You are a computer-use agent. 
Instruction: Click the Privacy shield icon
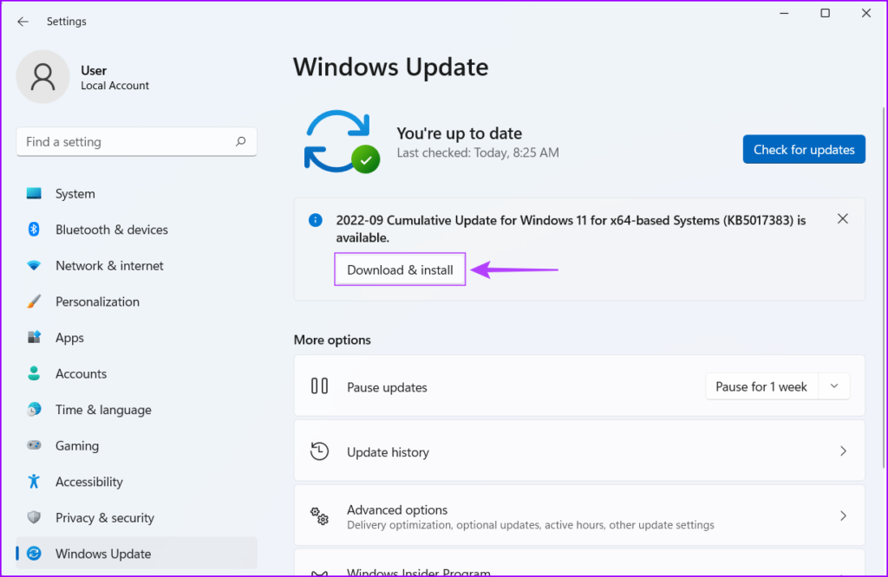click(34, 517)
